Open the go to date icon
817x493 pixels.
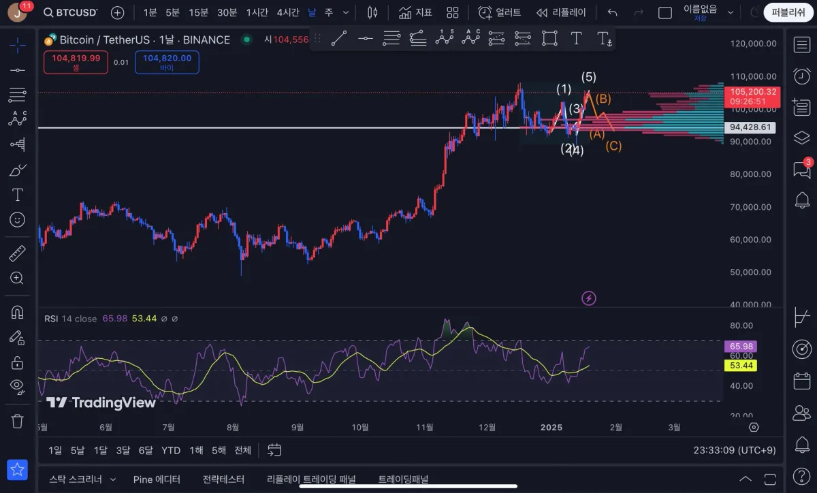pyautogui.click(x=274, y=450)
